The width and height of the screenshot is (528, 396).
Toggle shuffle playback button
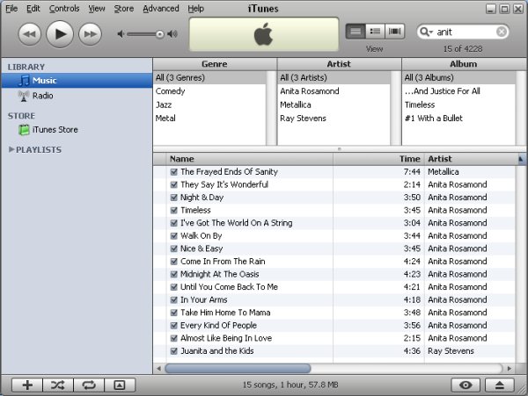tap(58, 385)
